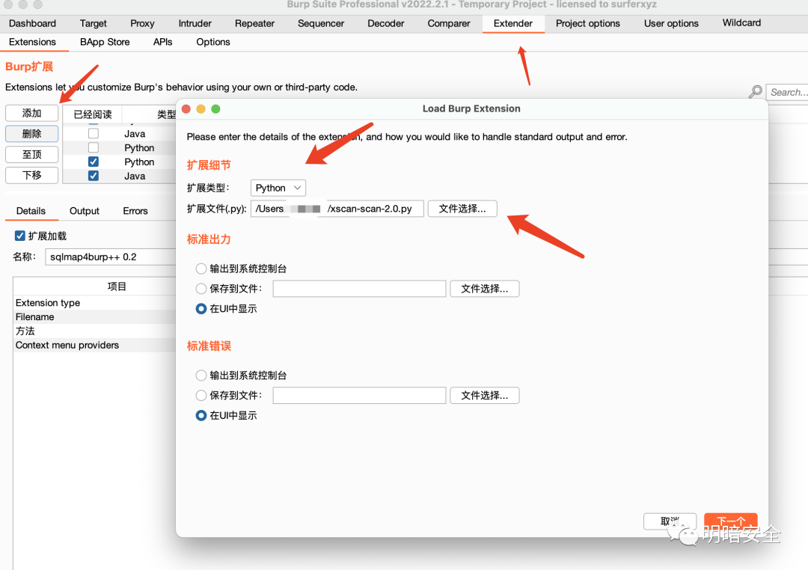The image size is (808, 570).
Task: Switch to the Target tab
Action: [x=94, y=23]
